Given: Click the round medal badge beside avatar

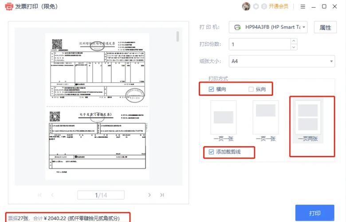Looking at the screenshot, I should (x=256, y=6).
